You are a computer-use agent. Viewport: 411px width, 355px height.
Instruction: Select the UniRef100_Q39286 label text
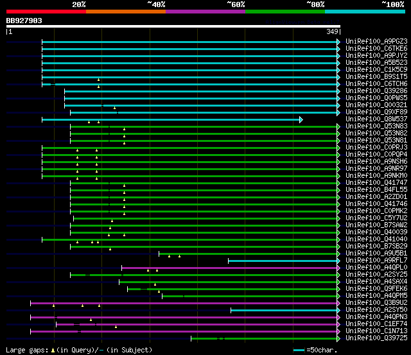tap(376, 91)
